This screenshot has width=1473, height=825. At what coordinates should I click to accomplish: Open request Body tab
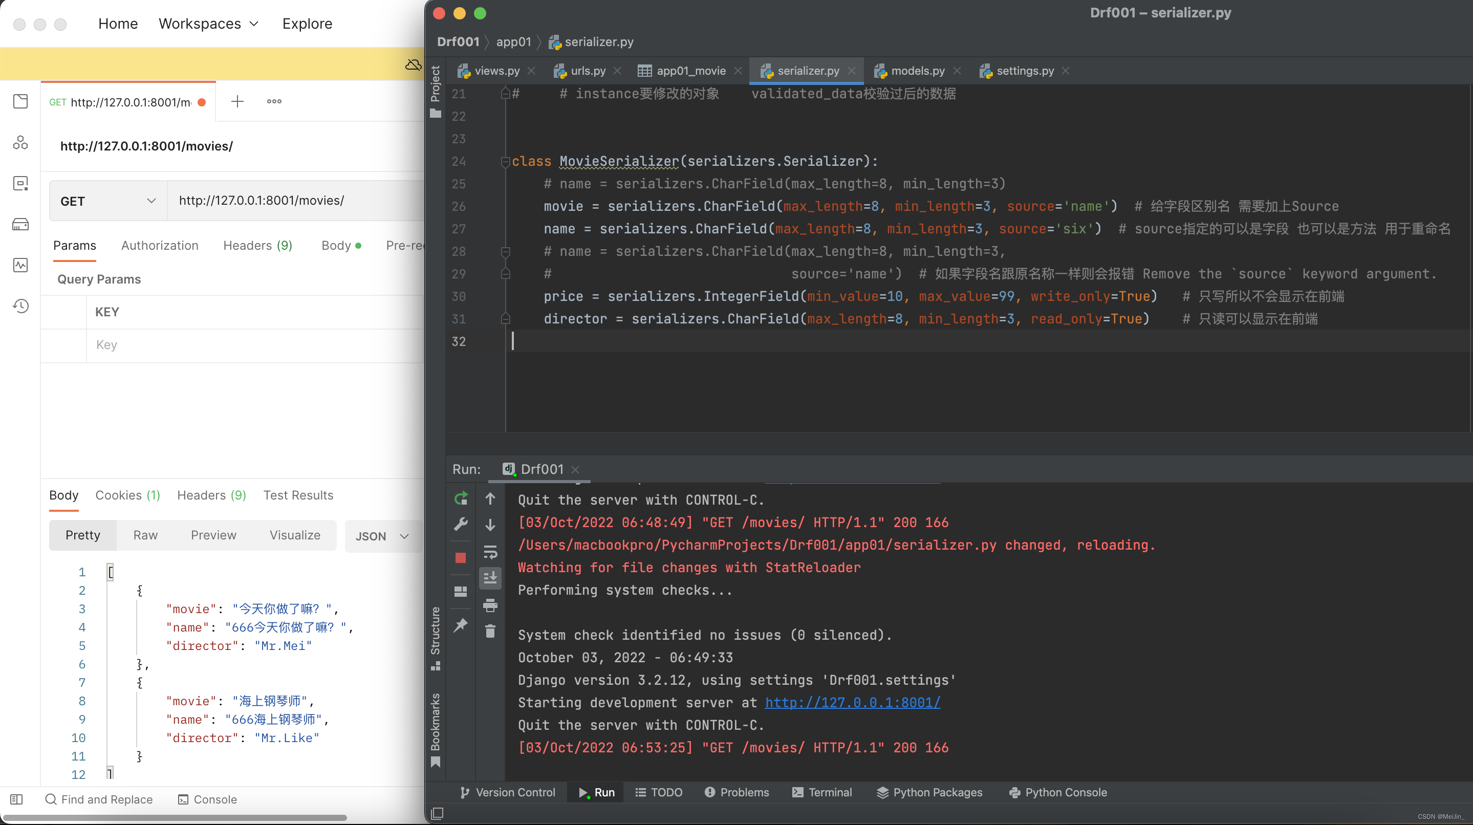(x=341, y=245)
